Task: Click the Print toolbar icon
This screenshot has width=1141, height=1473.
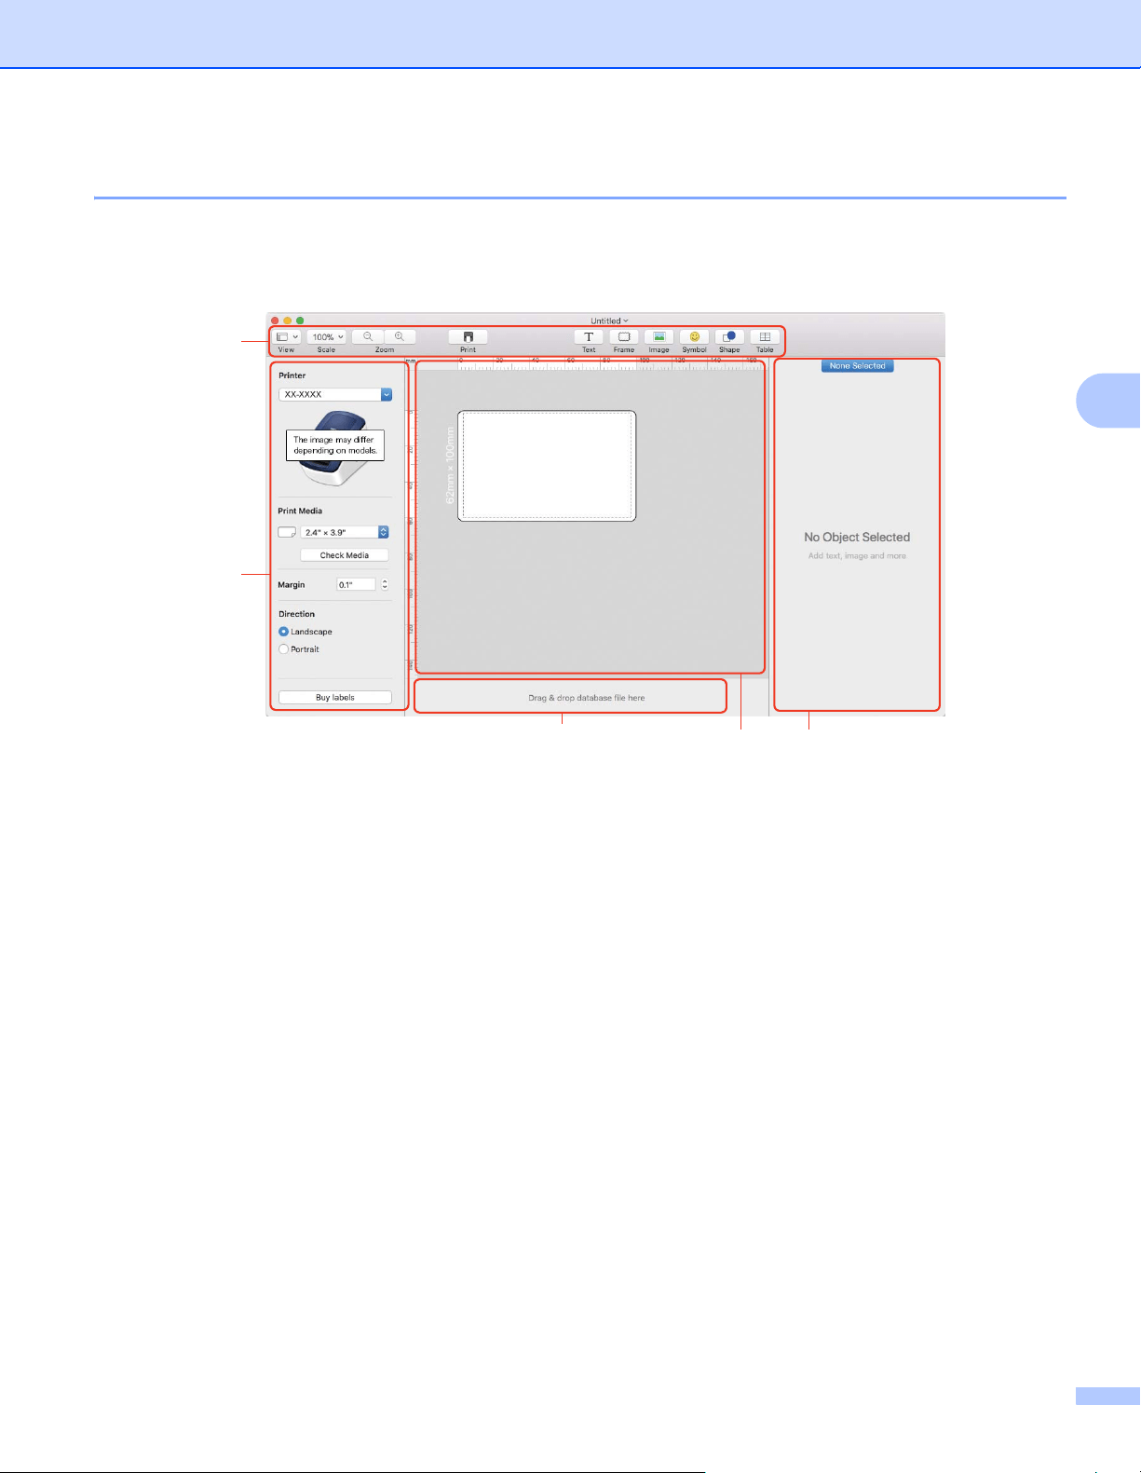Action: tap(468, 337)
